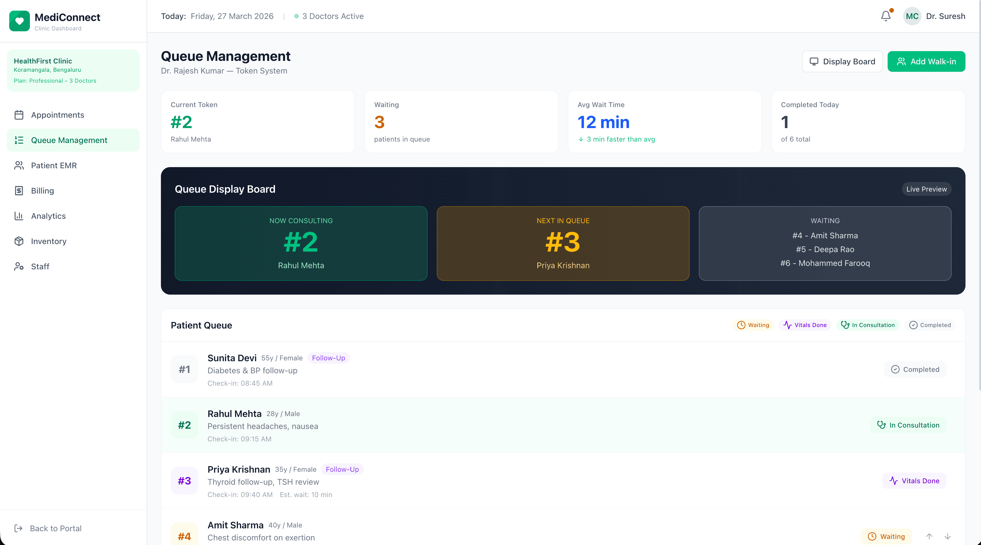The image size is (981, 545).
Task: Move Amit Sharma up in the queue
Action: pyautogui.click(x=929, y=536)
